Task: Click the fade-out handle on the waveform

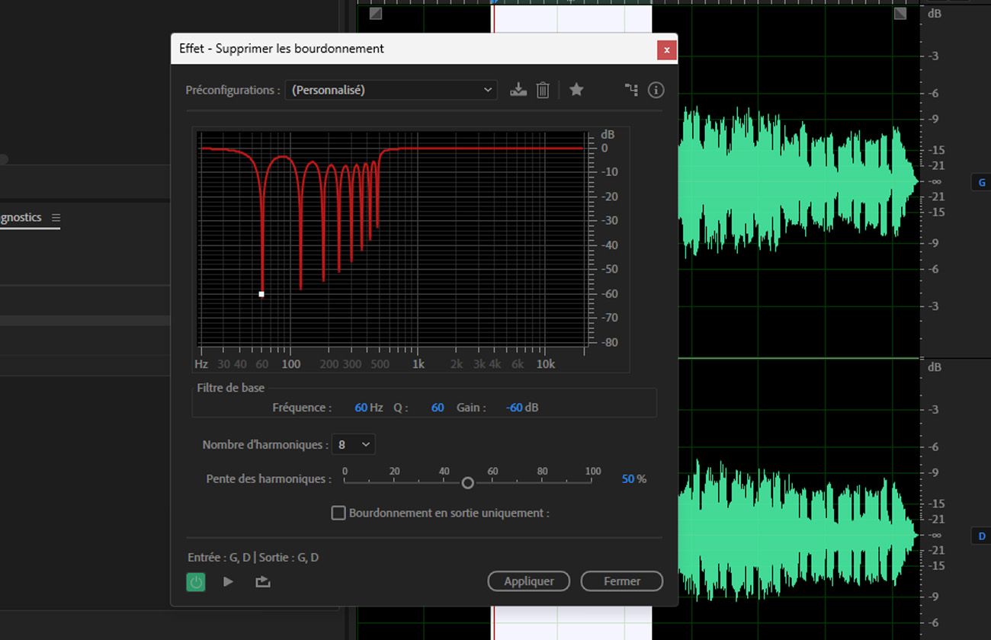Action: click(900, 14)
